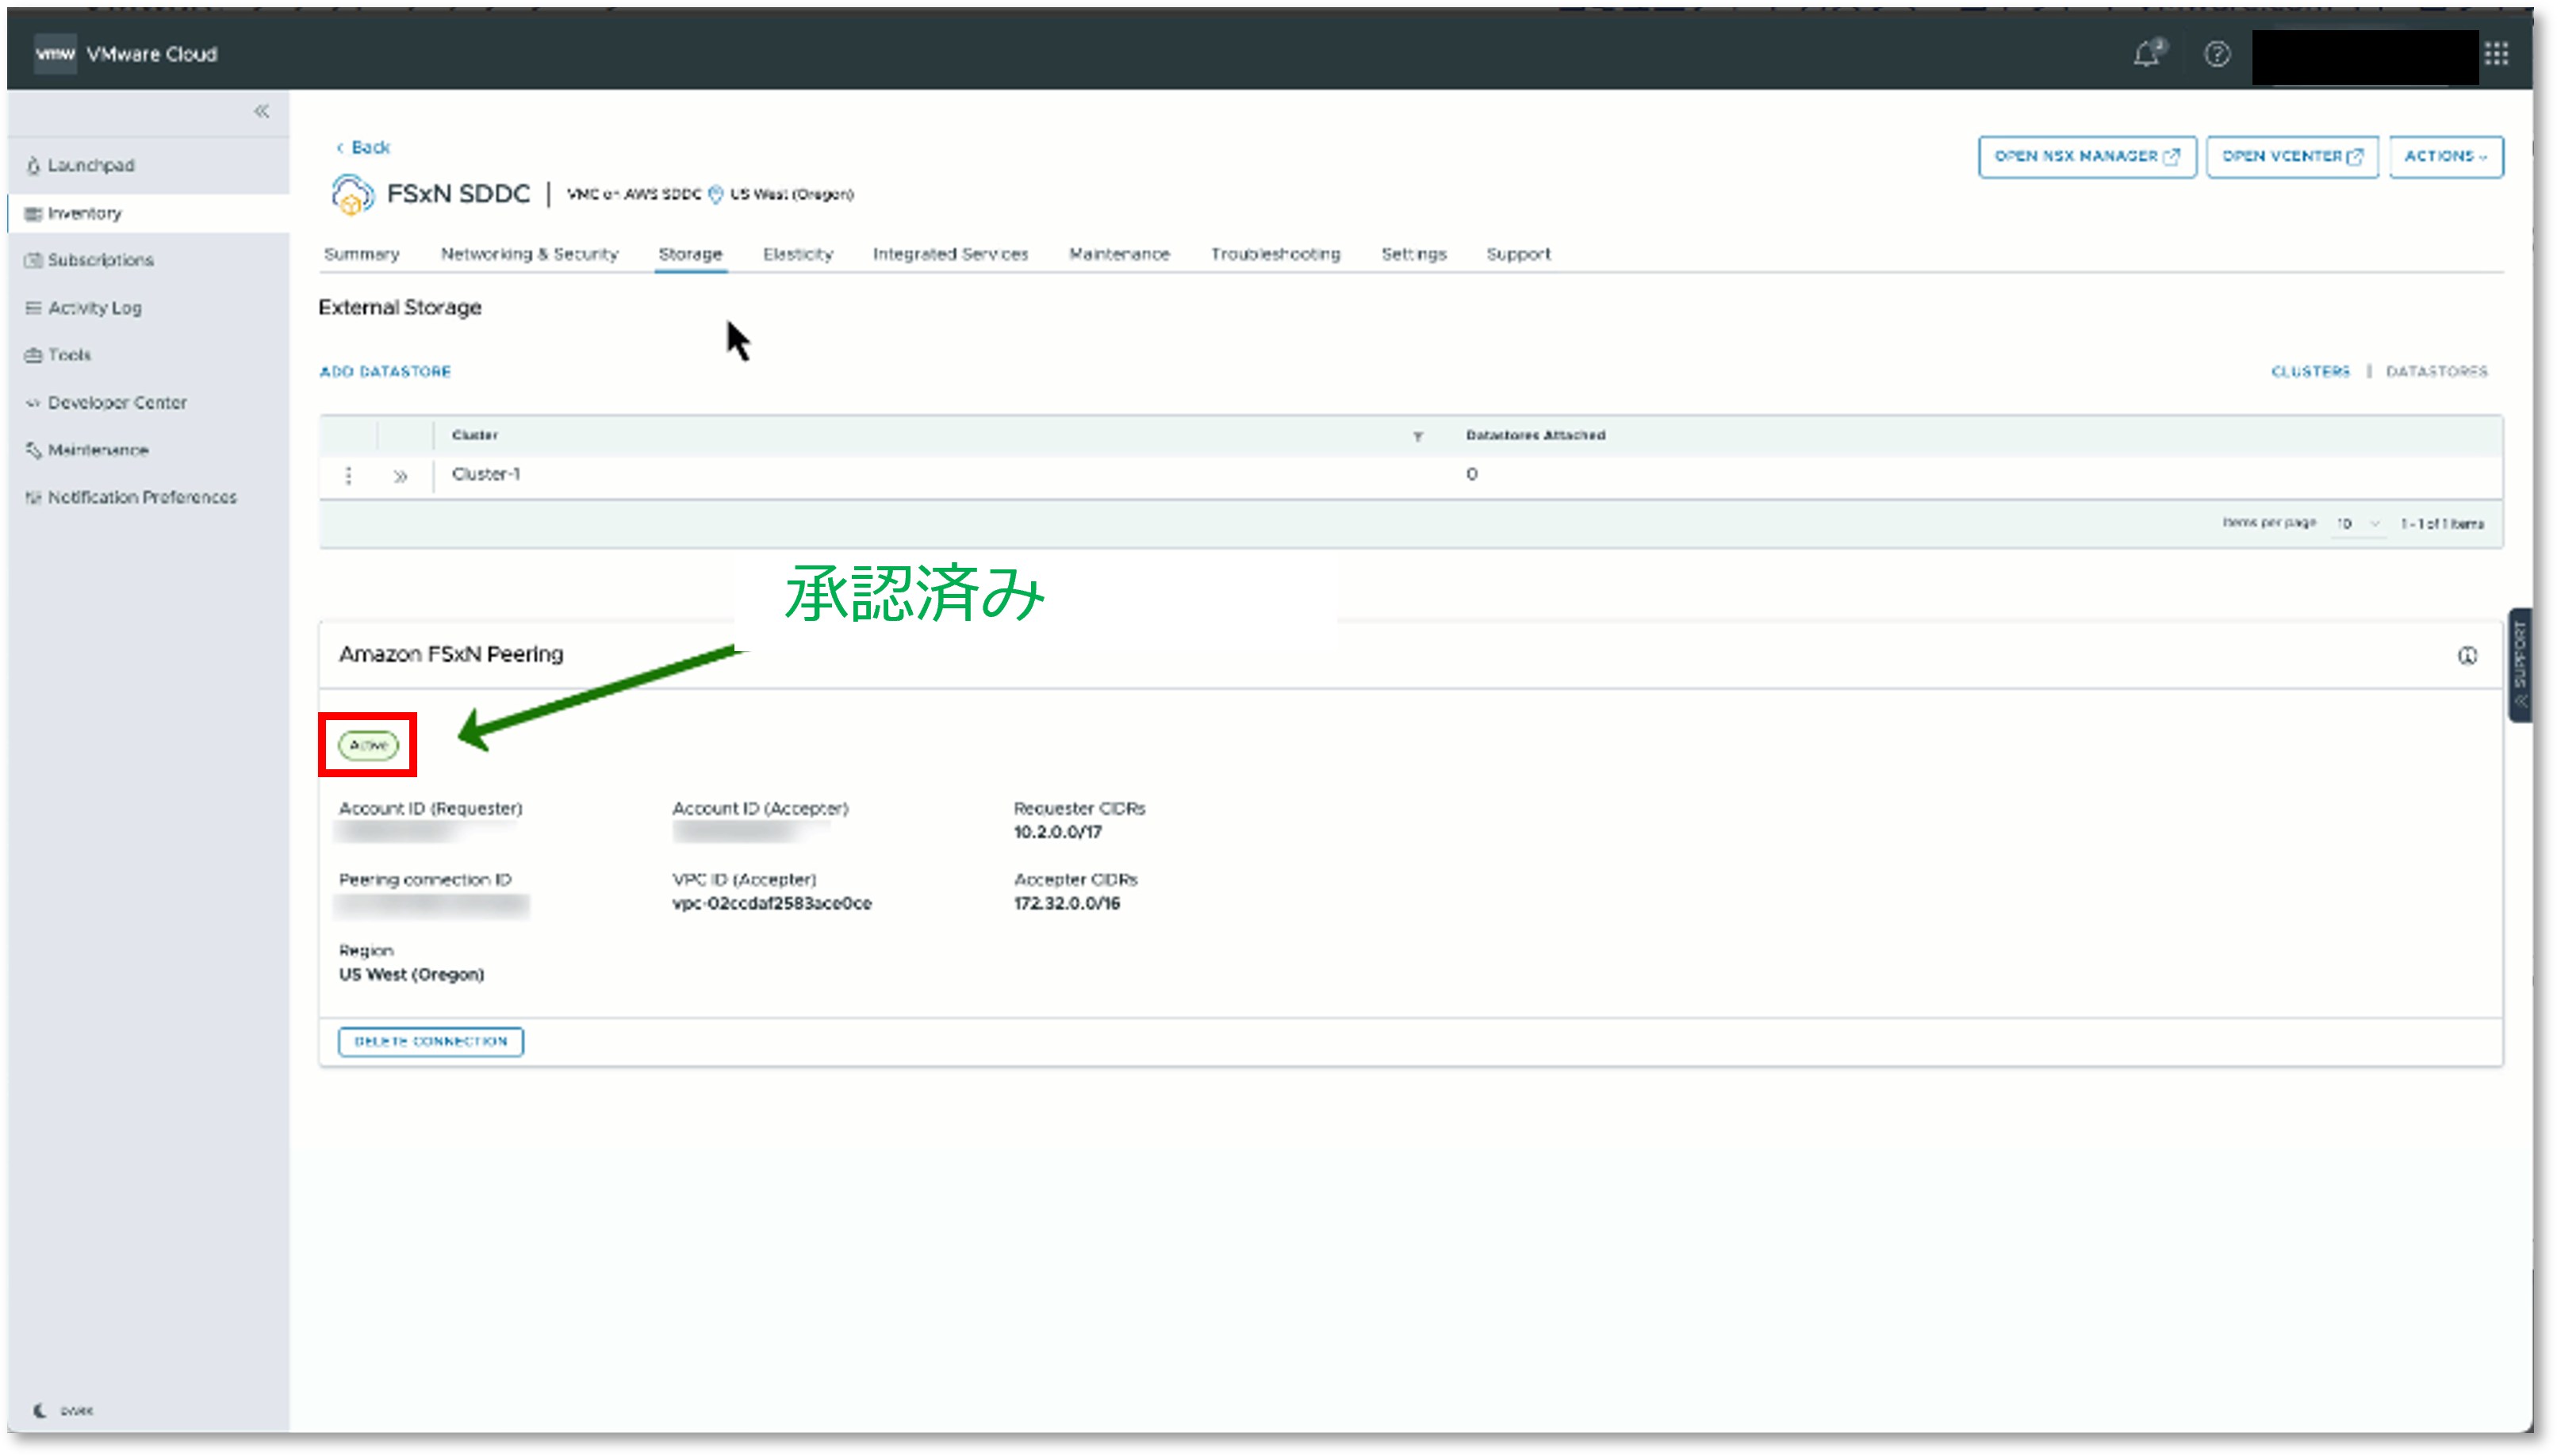Show the Clusters view

[2309, 371]
